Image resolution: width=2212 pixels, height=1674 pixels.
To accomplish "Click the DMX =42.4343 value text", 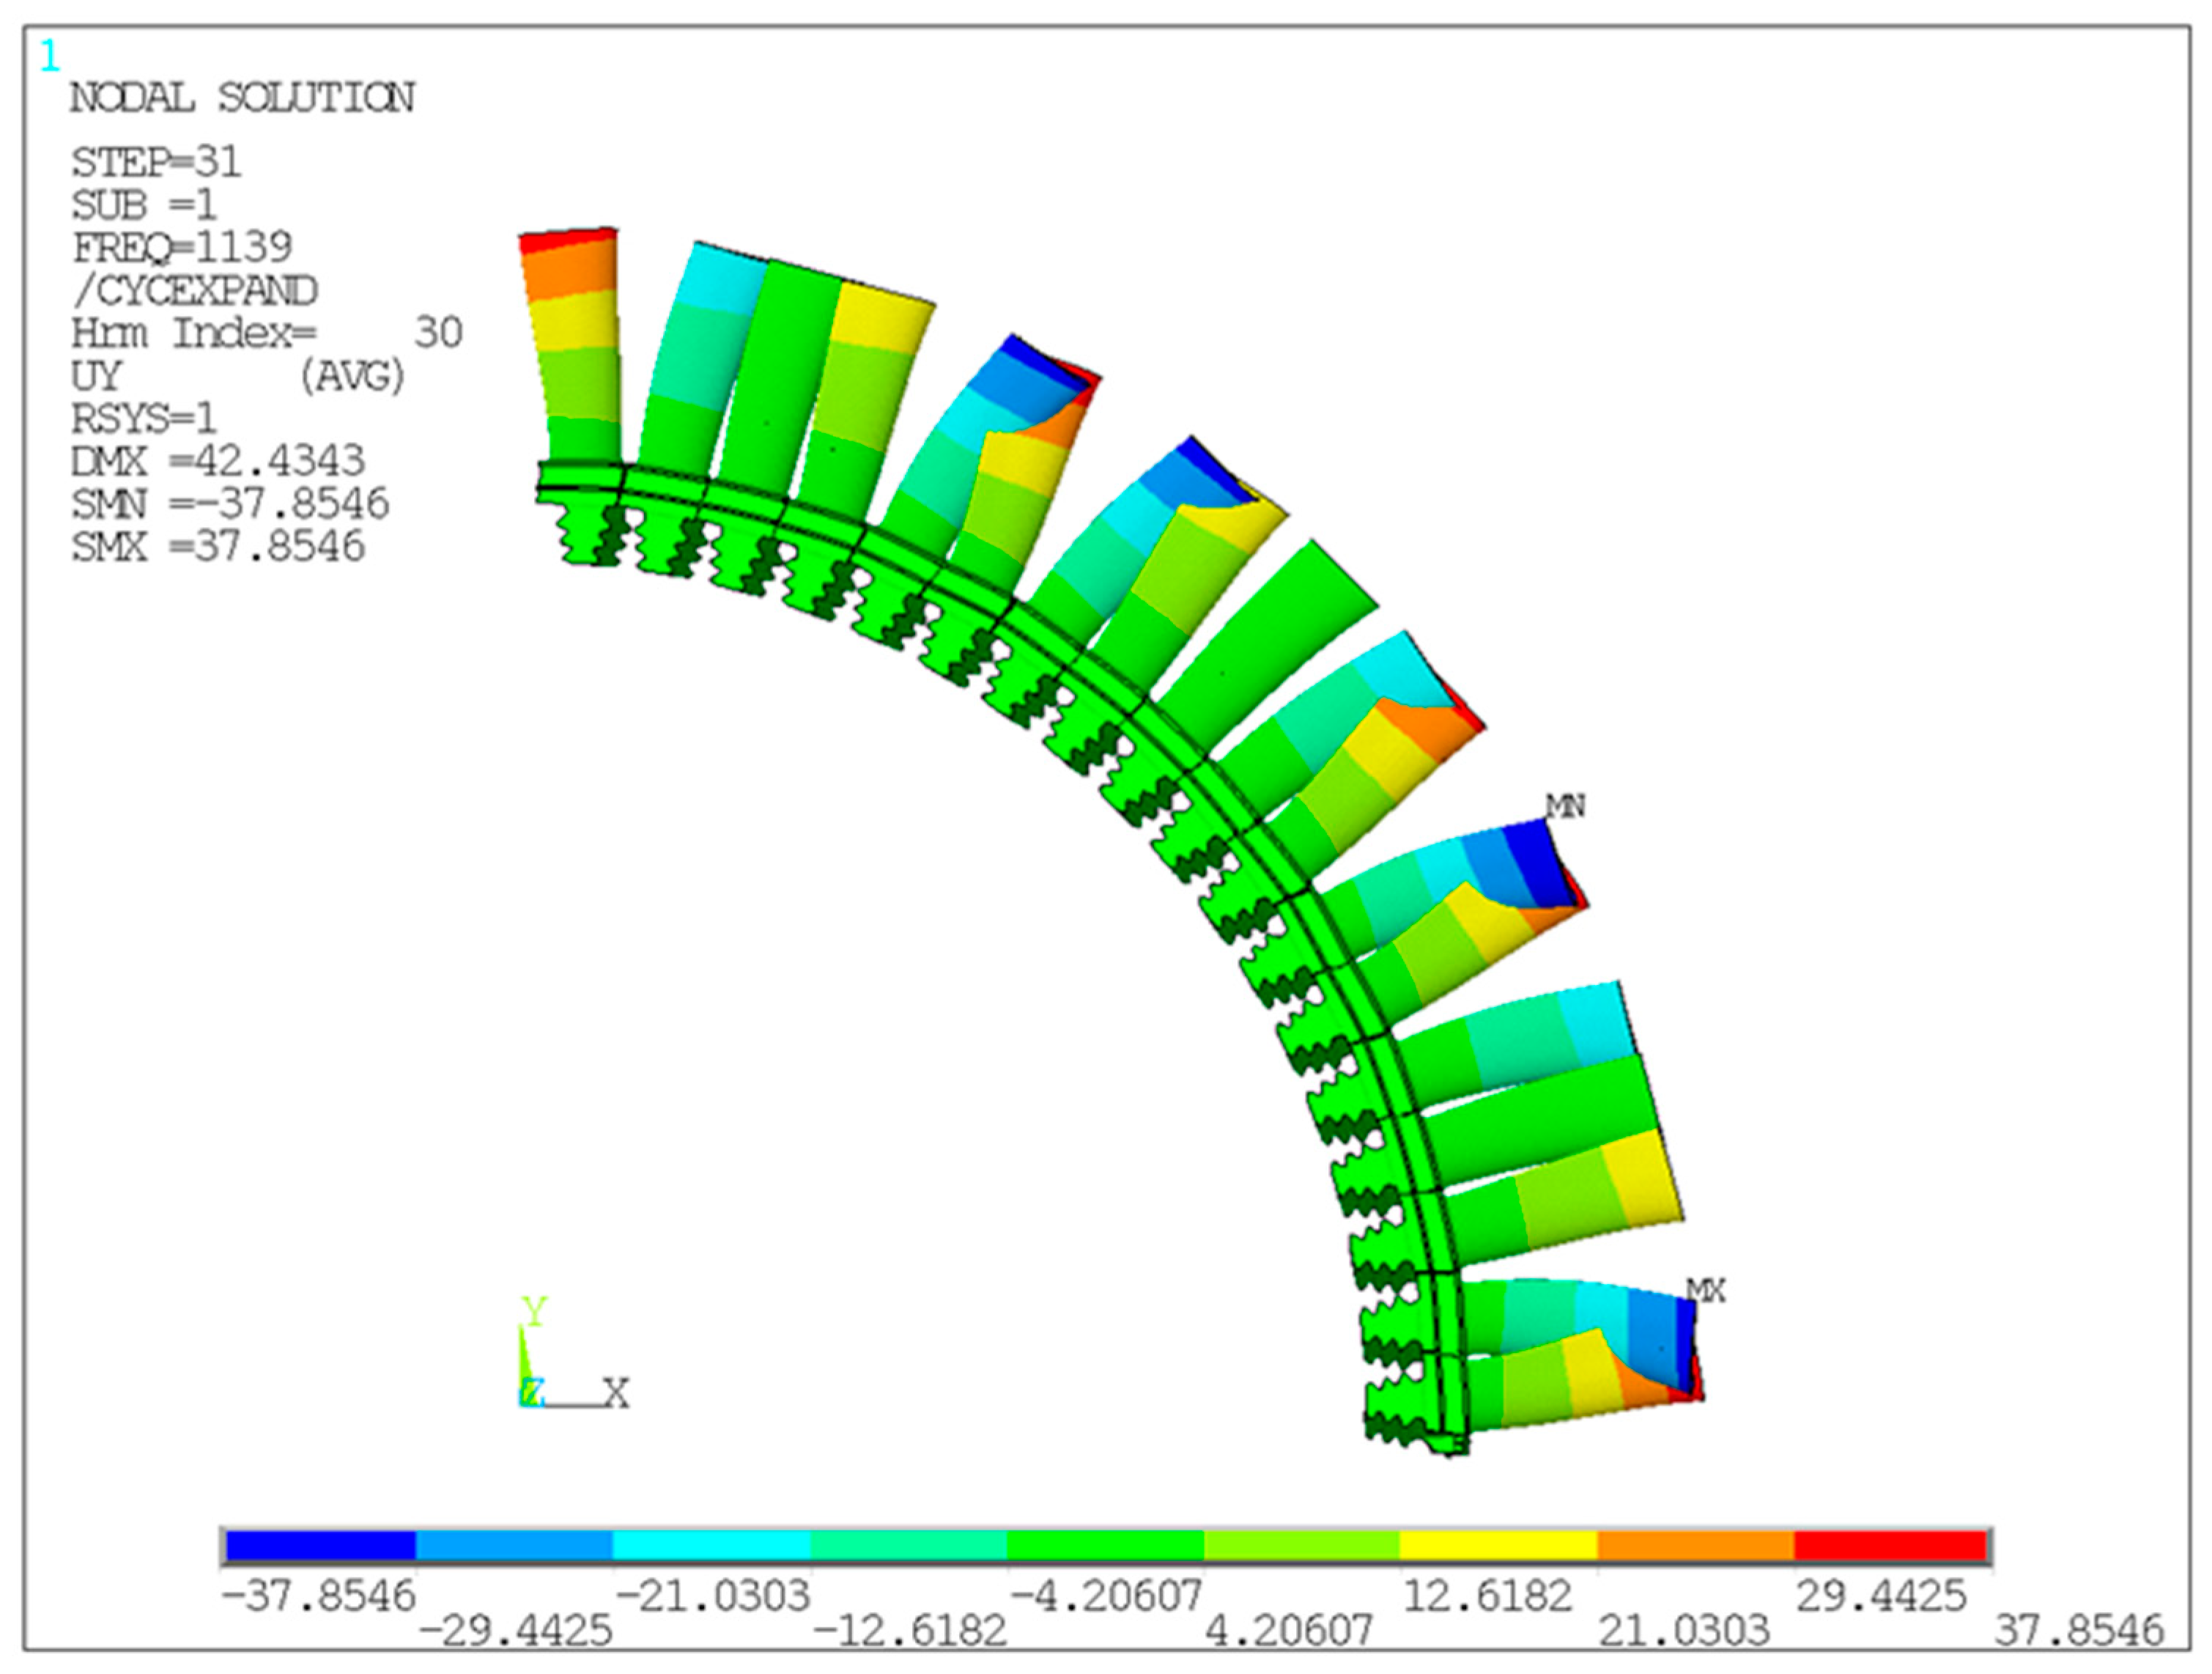I will 218,461.
